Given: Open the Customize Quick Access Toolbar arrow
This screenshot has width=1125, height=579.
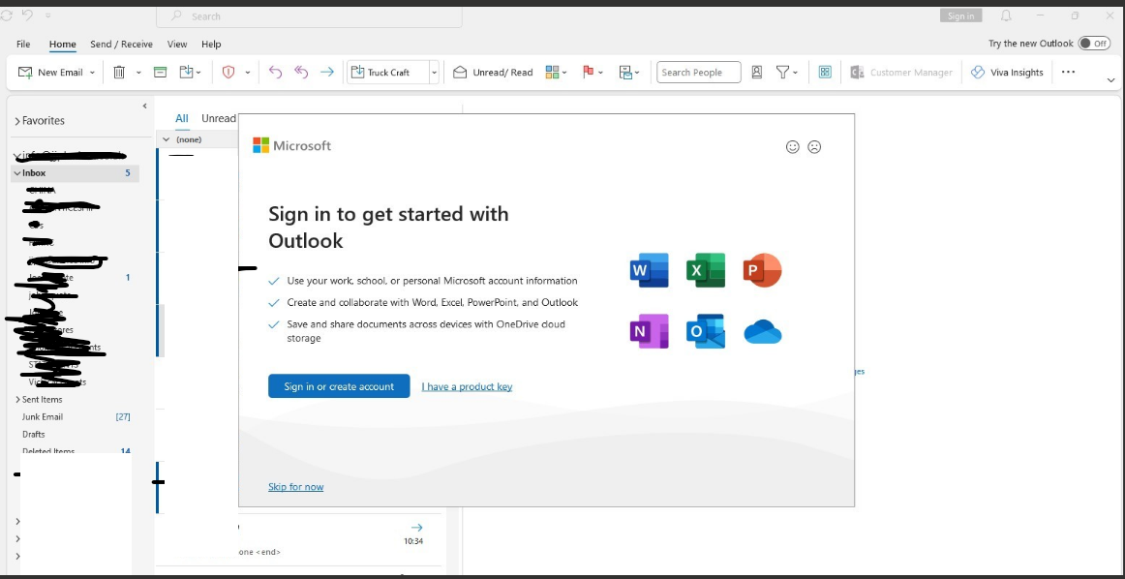Looking at the screenshot, I should tap(48, 15).
